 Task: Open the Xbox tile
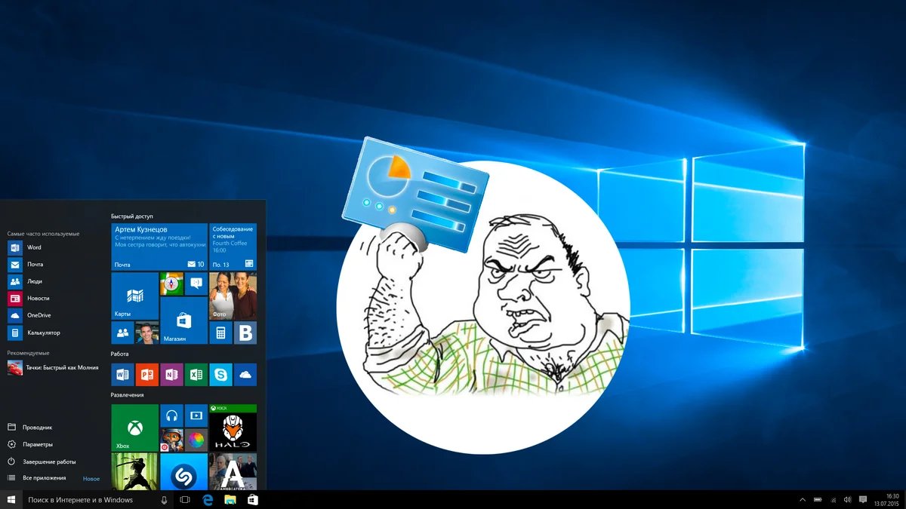click(x=135, y=428)
